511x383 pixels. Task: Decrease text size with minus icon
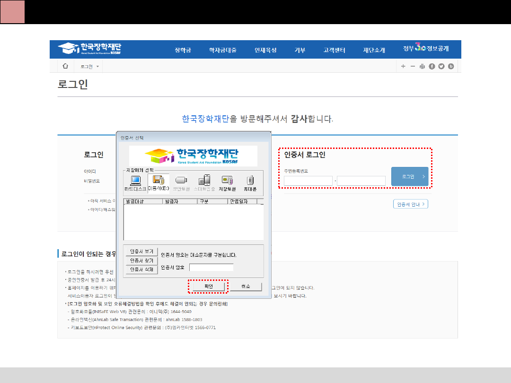(x=413, y=67)
